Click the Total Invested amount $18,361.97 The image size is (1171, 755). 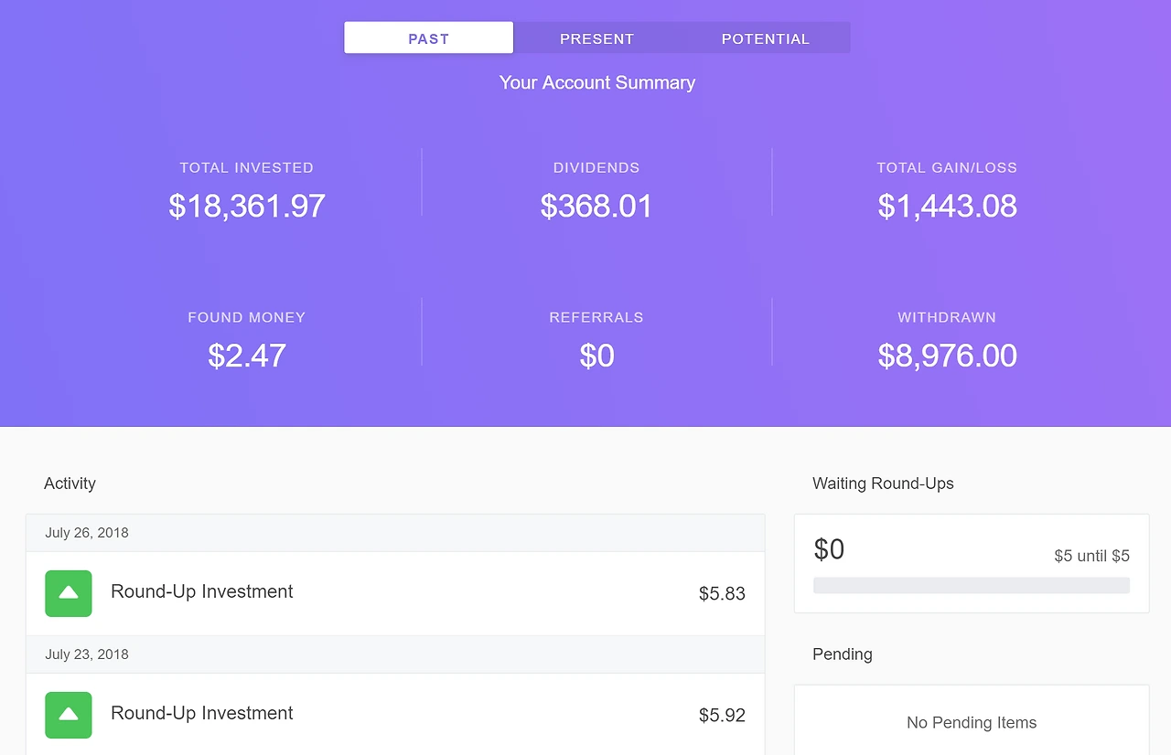pyautogui.click(x=247, y=206)
